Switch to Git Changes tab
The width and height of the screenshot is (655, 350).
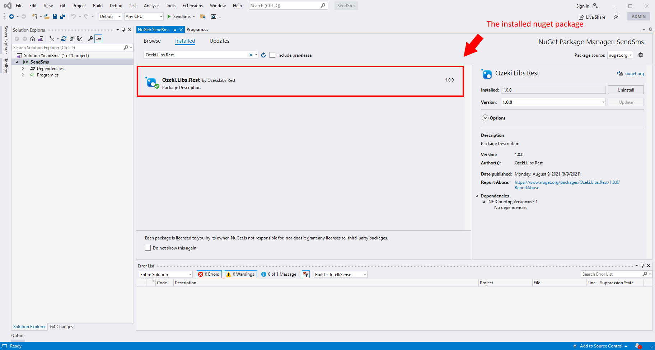click(61, 327)
